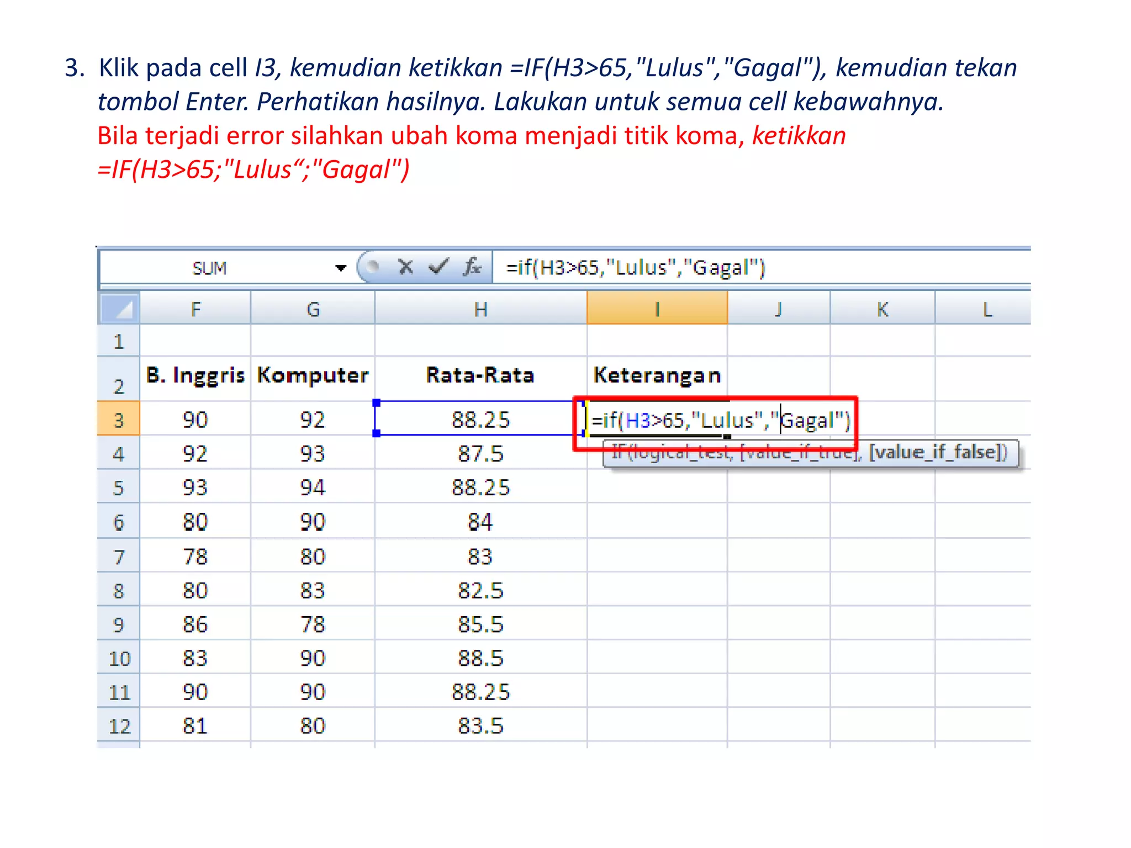Expand the Name Box dropdown arrow
1131x848 pixels.
(341, 268)
